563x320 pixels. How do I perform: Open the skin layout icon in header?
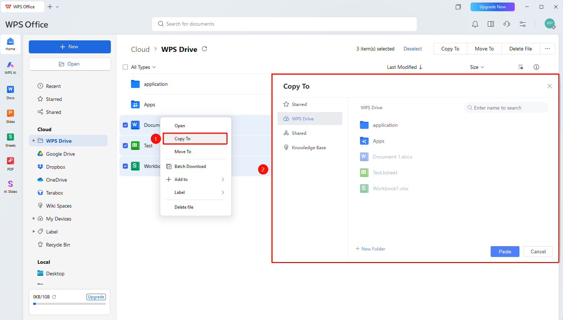tap(491, 24)
